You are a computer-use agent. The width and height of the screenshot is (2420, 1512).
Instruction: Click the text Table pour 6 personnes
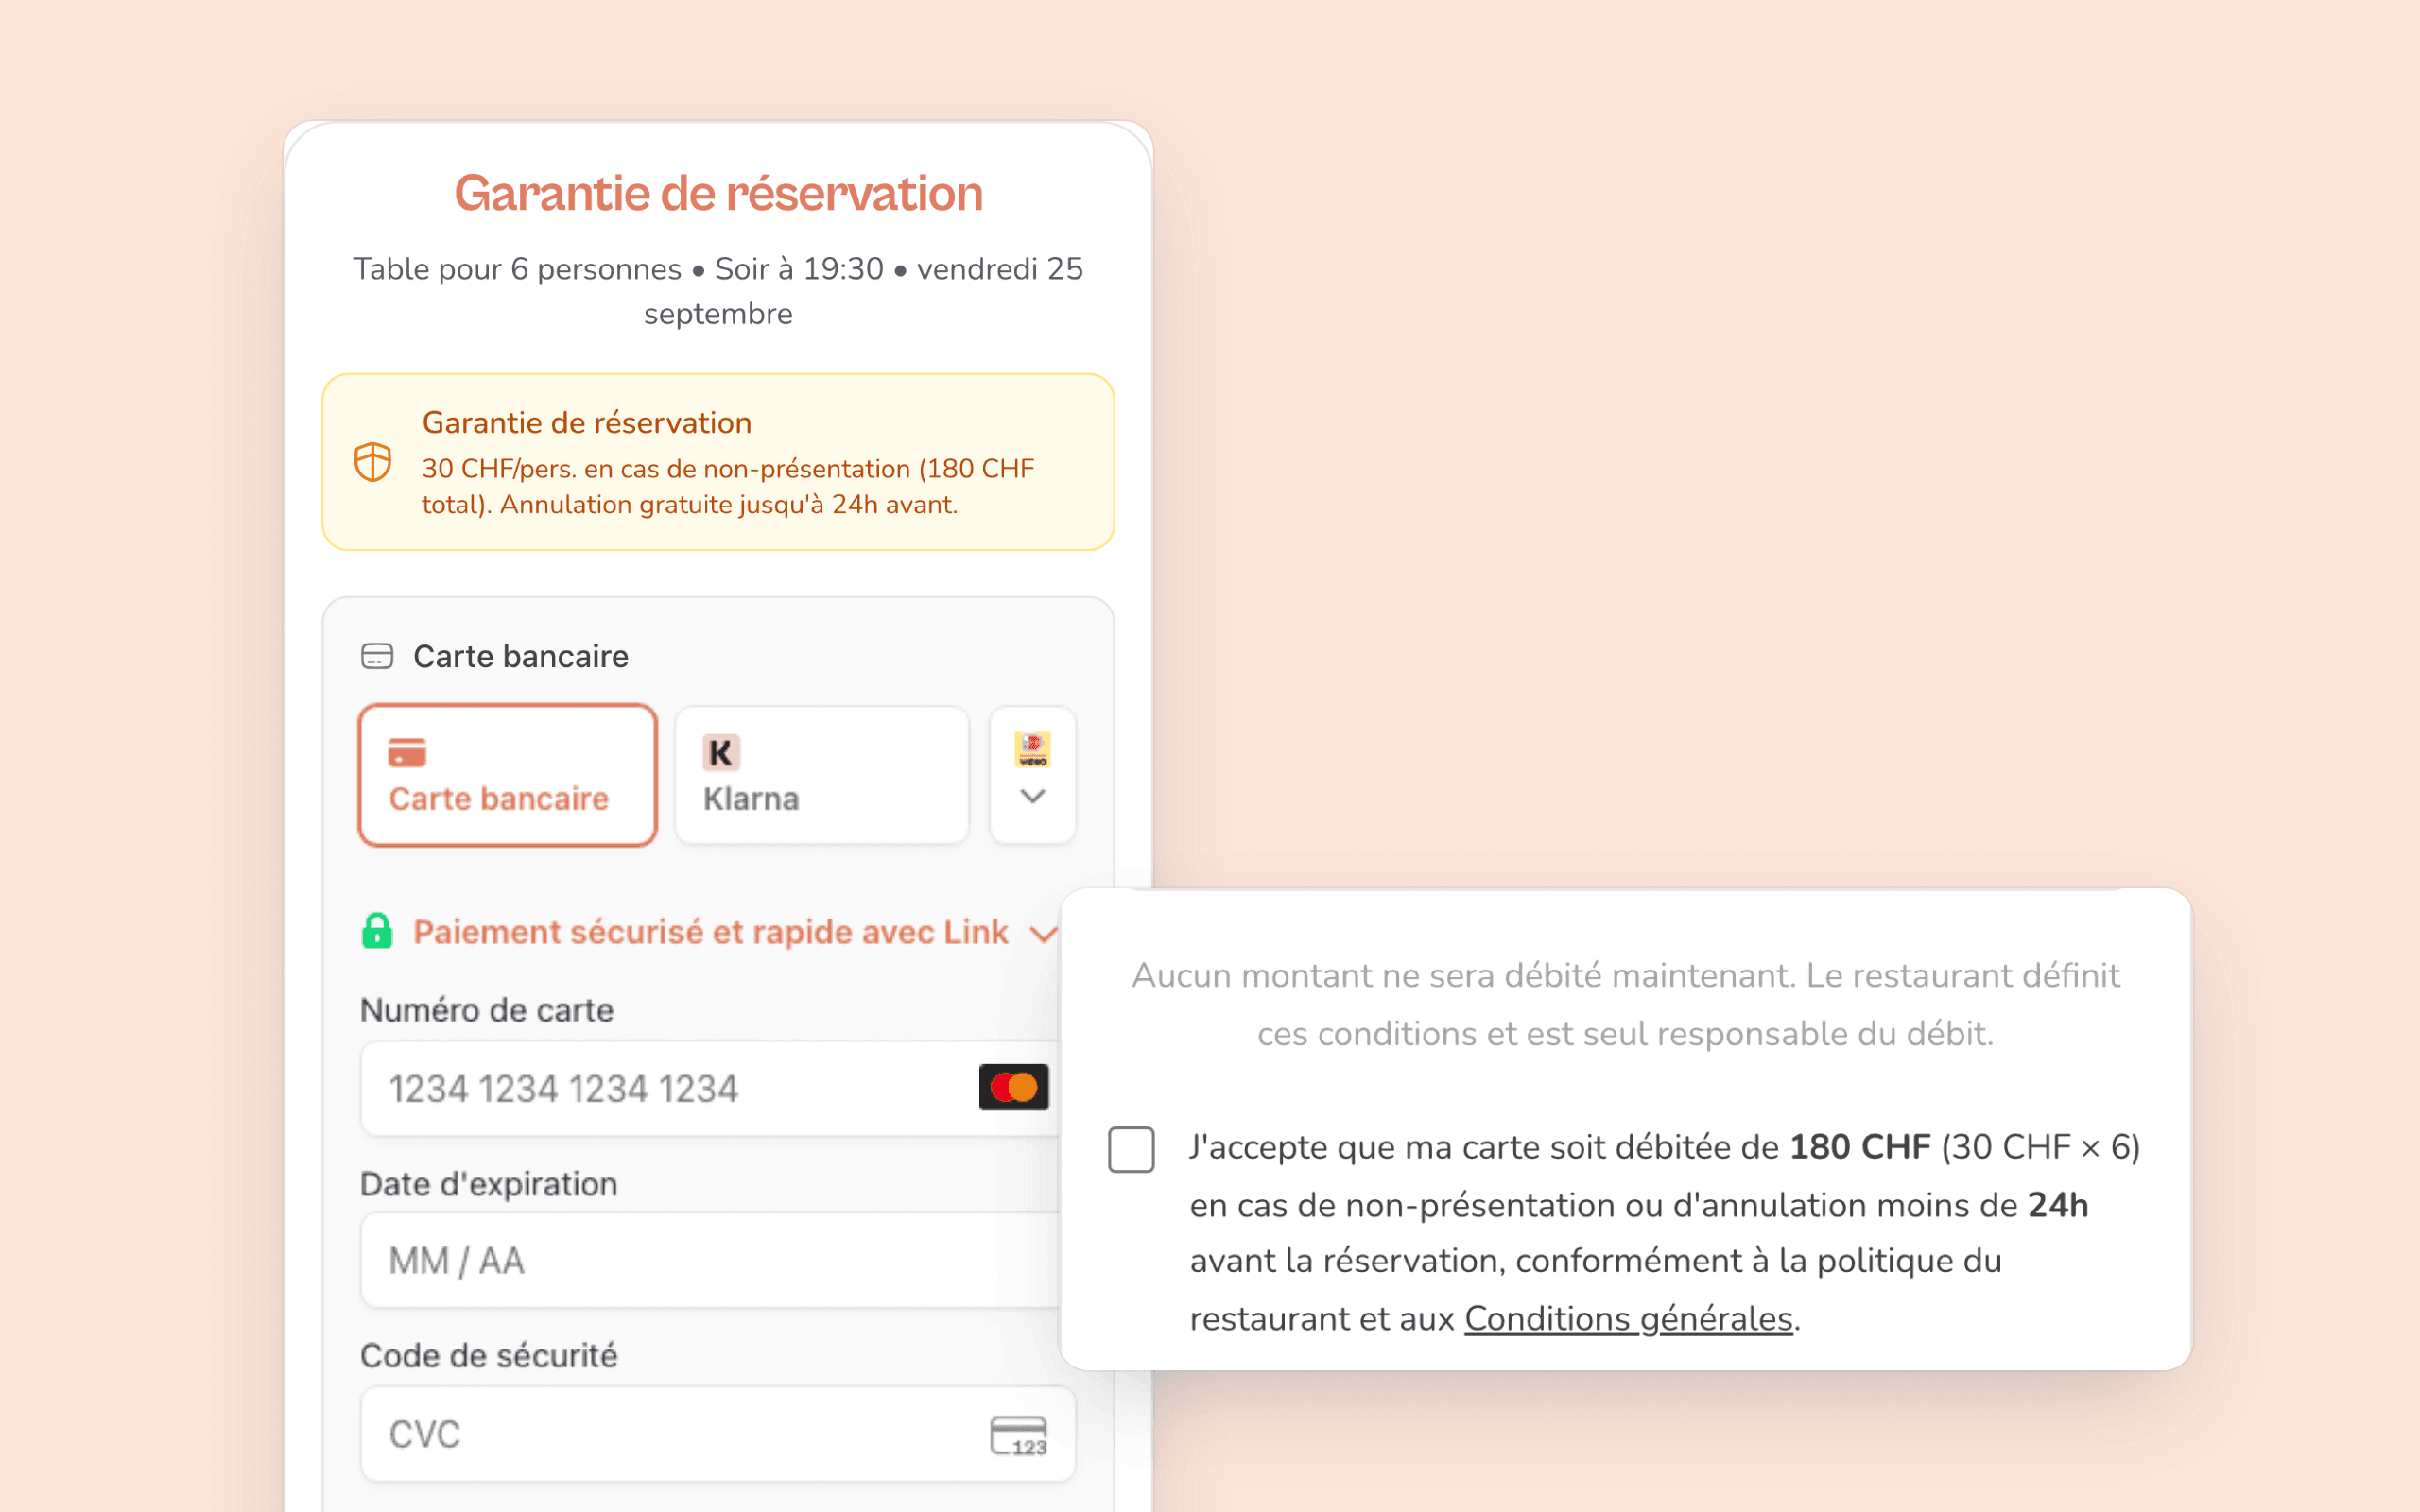(517, 268)
